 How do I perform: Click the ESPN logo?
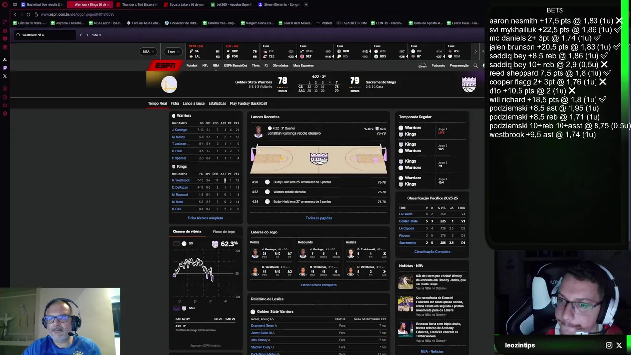(x=165, y=66)
